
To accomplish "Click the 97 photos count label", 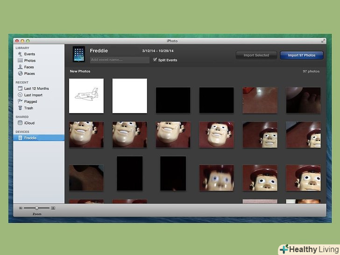I will click(x=311, y=71).
